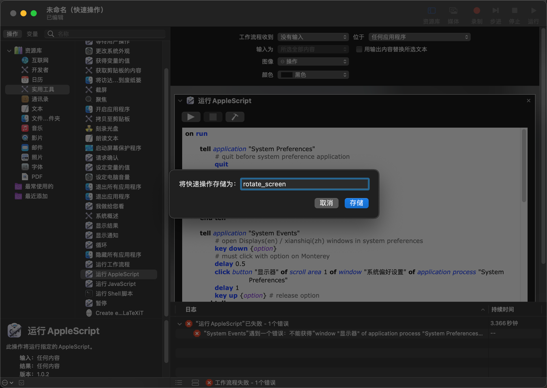Viewport: 547px width, 388px height.
Task: Enable 用输出内容替换所选文本 checkbox
Action: [x=359, y=49]
